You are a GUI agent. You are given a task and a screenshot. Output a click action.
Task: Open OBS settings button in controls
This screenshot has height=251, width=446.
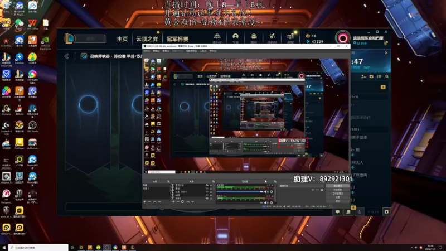pyautogui.click(x=338, y=197)
